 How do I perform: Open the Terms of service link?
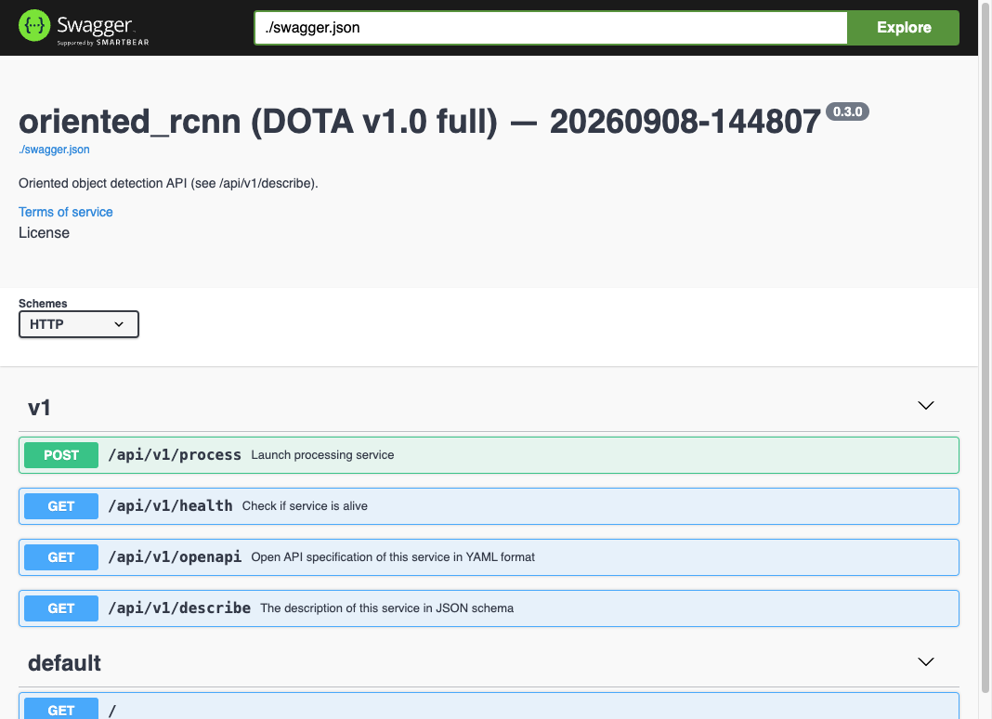pyautogui.click(x=66, y=212)
